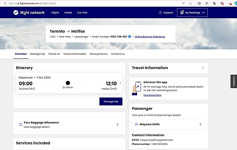Click the baggage allowance bag icon
Screen dimensions: 237x150
(x=21, y=125)
